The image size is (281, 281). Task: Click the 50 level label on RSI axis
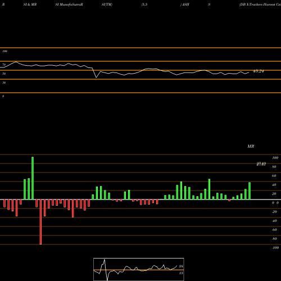click(4, 74)
